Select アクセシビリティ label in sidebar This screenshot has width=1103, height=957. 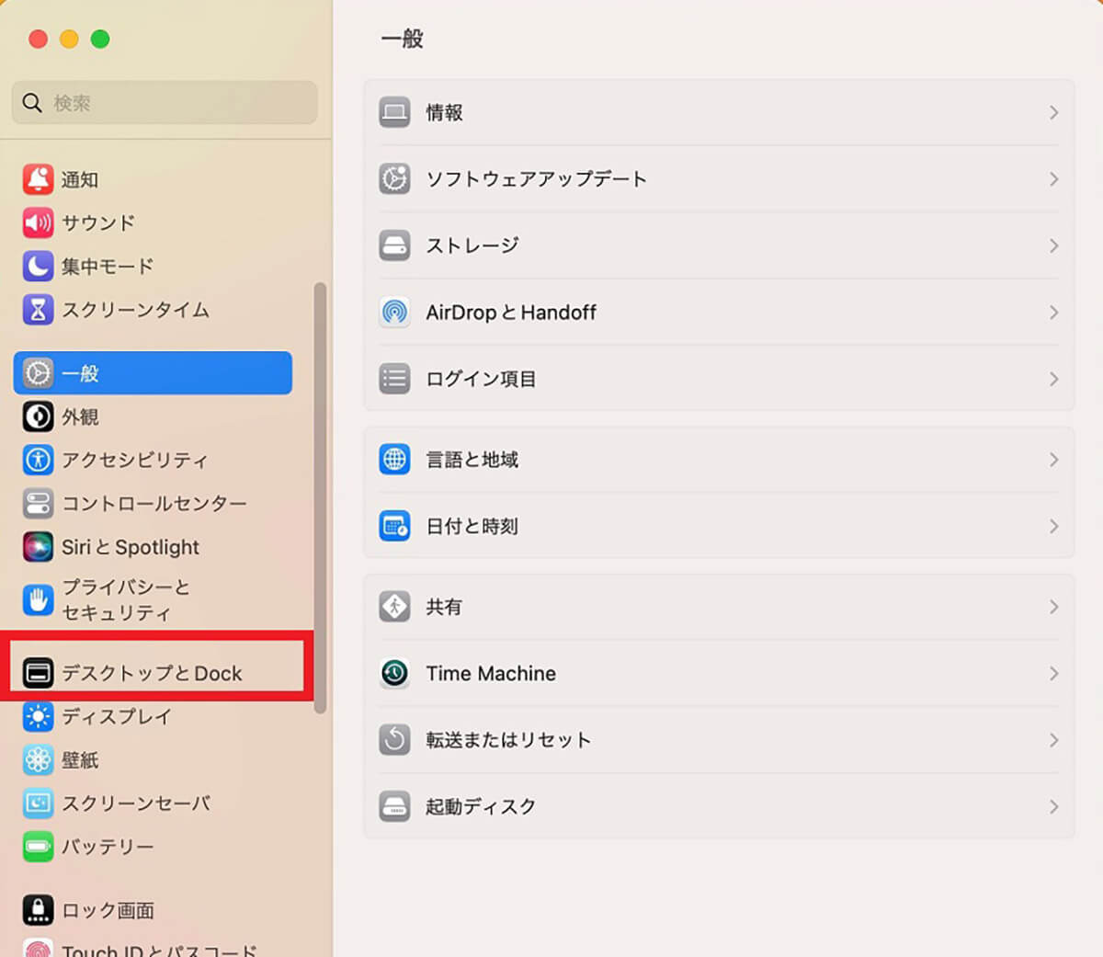coord(135,460)
